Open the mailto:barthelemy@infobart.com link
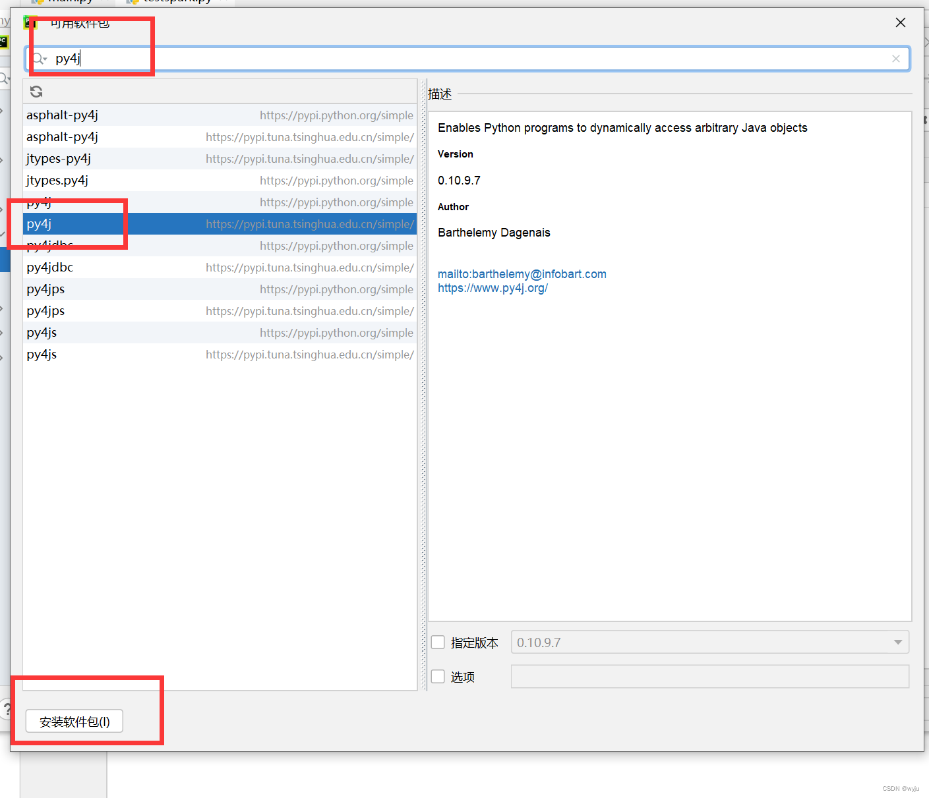 [x=522, y=274]
